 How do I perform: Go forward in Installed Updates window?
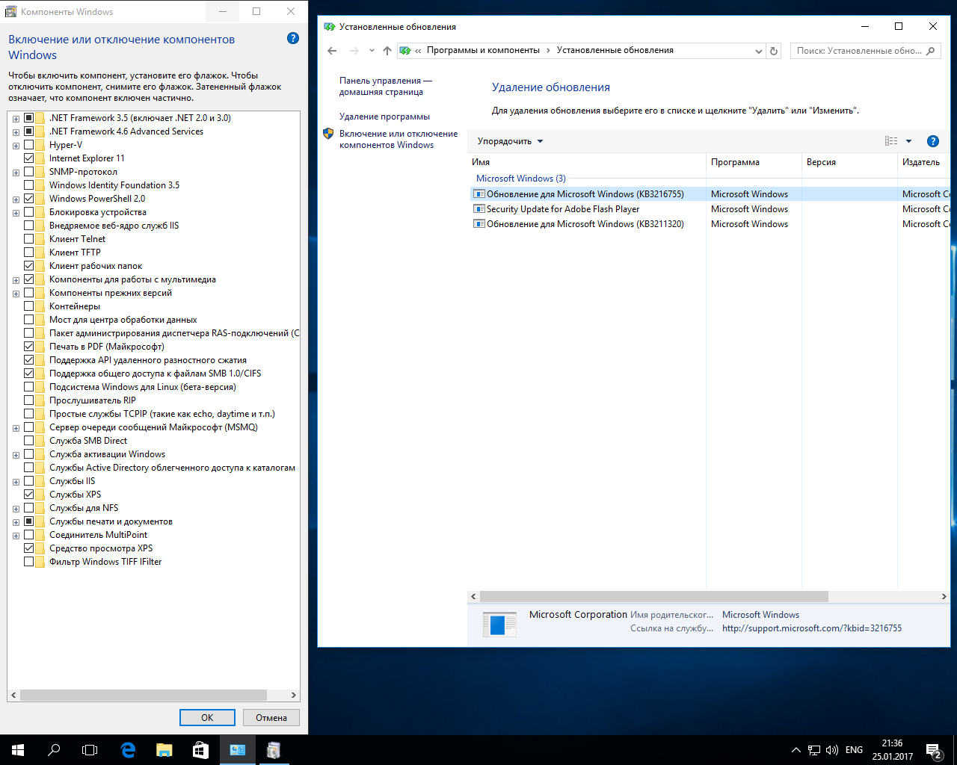[x=354, y=51]
